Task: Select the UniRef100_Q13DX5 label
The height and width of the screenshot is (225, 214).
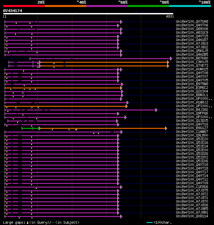Action: (192, 121)
